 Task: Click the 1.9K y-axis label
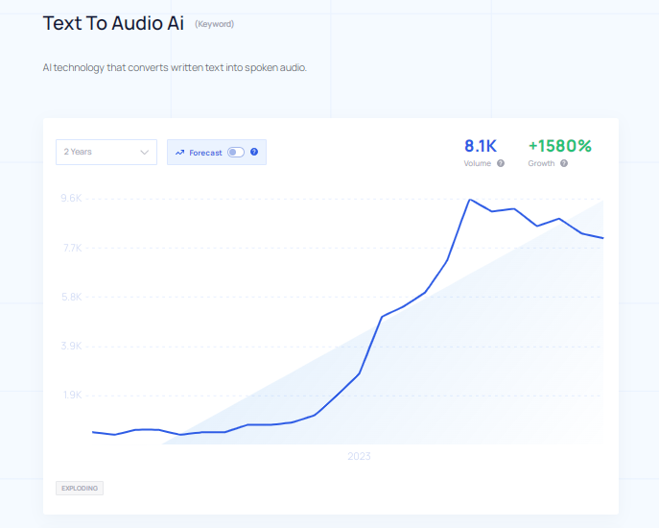point(72,395)
